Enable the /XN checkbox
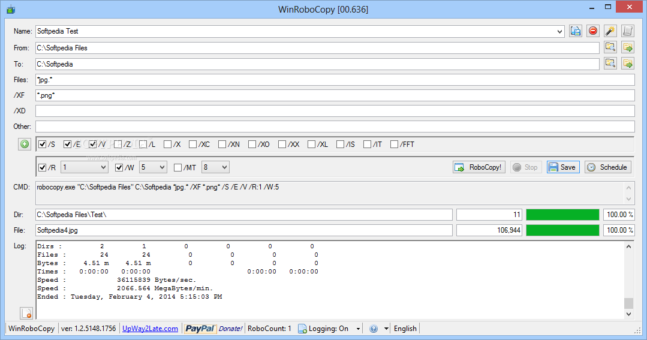Screen dimensions: 647x340 click(x=222, y=145)
